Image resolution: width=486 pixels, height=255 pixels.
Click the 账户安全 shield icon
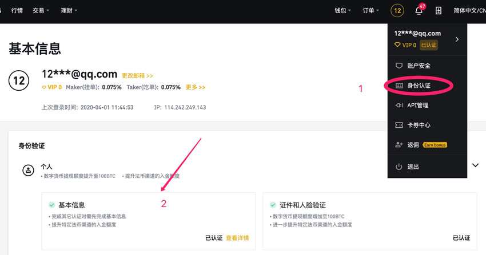pos(399,66)
